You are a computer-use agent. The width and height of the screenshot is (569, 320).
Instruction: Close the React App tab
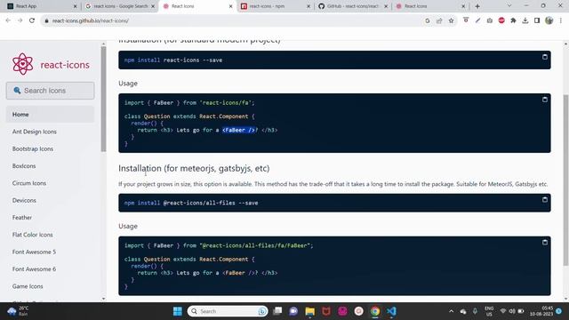coord(75,6)
